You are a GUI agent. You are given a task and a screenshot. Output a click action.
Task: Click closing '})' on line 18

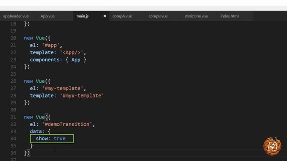[x=27, y=24]
